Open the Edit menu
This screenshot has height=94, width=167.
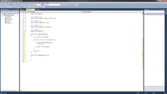[x=4, y=3]
